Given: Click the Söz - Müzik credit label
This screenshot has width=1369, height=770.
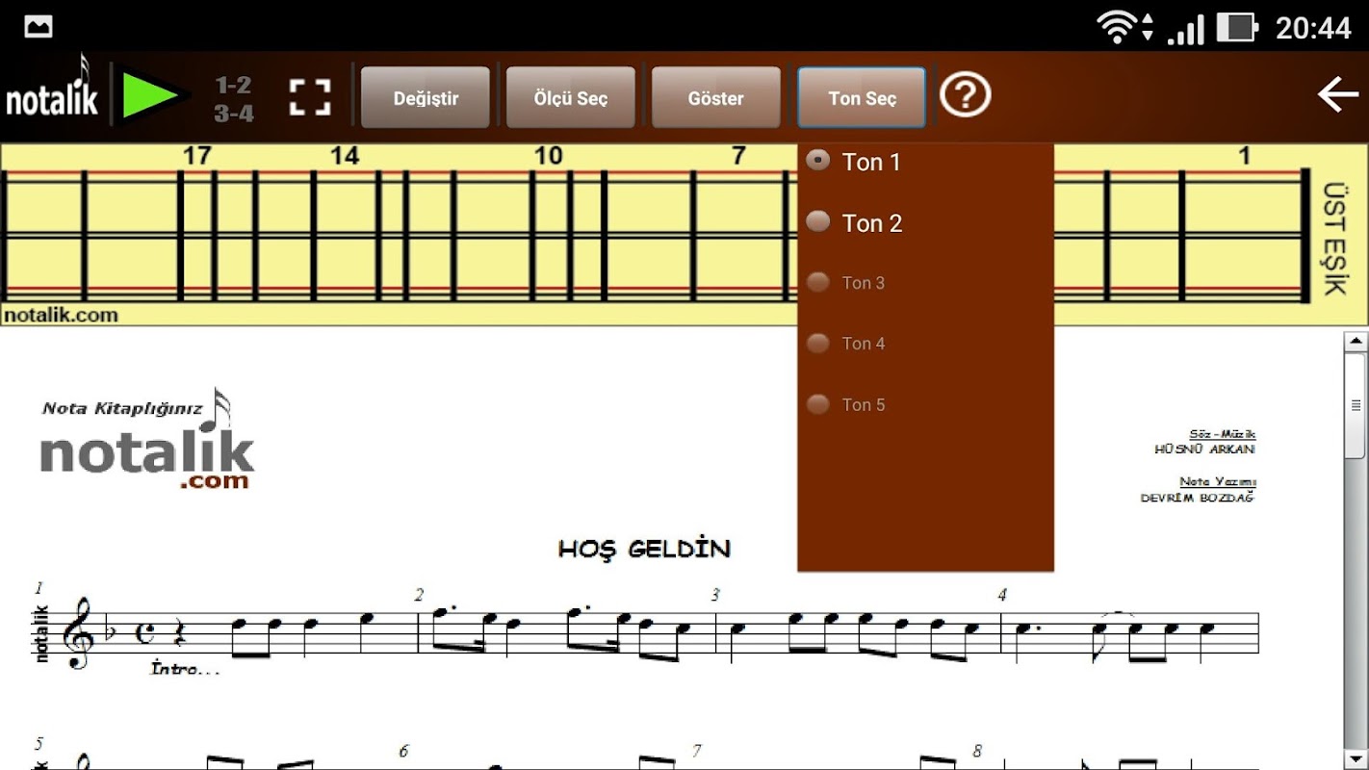Looking at the screenshot, I should [x=1222, y=435].
